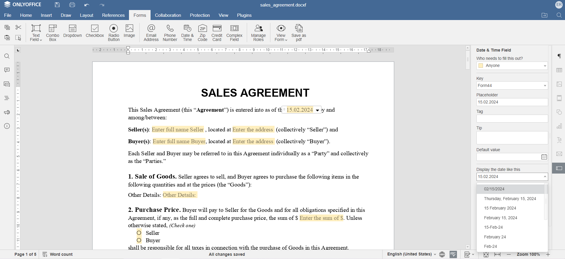Open the comments sidebar panel
The width and height of the screenshot is (565, 259).
(7, 70)
